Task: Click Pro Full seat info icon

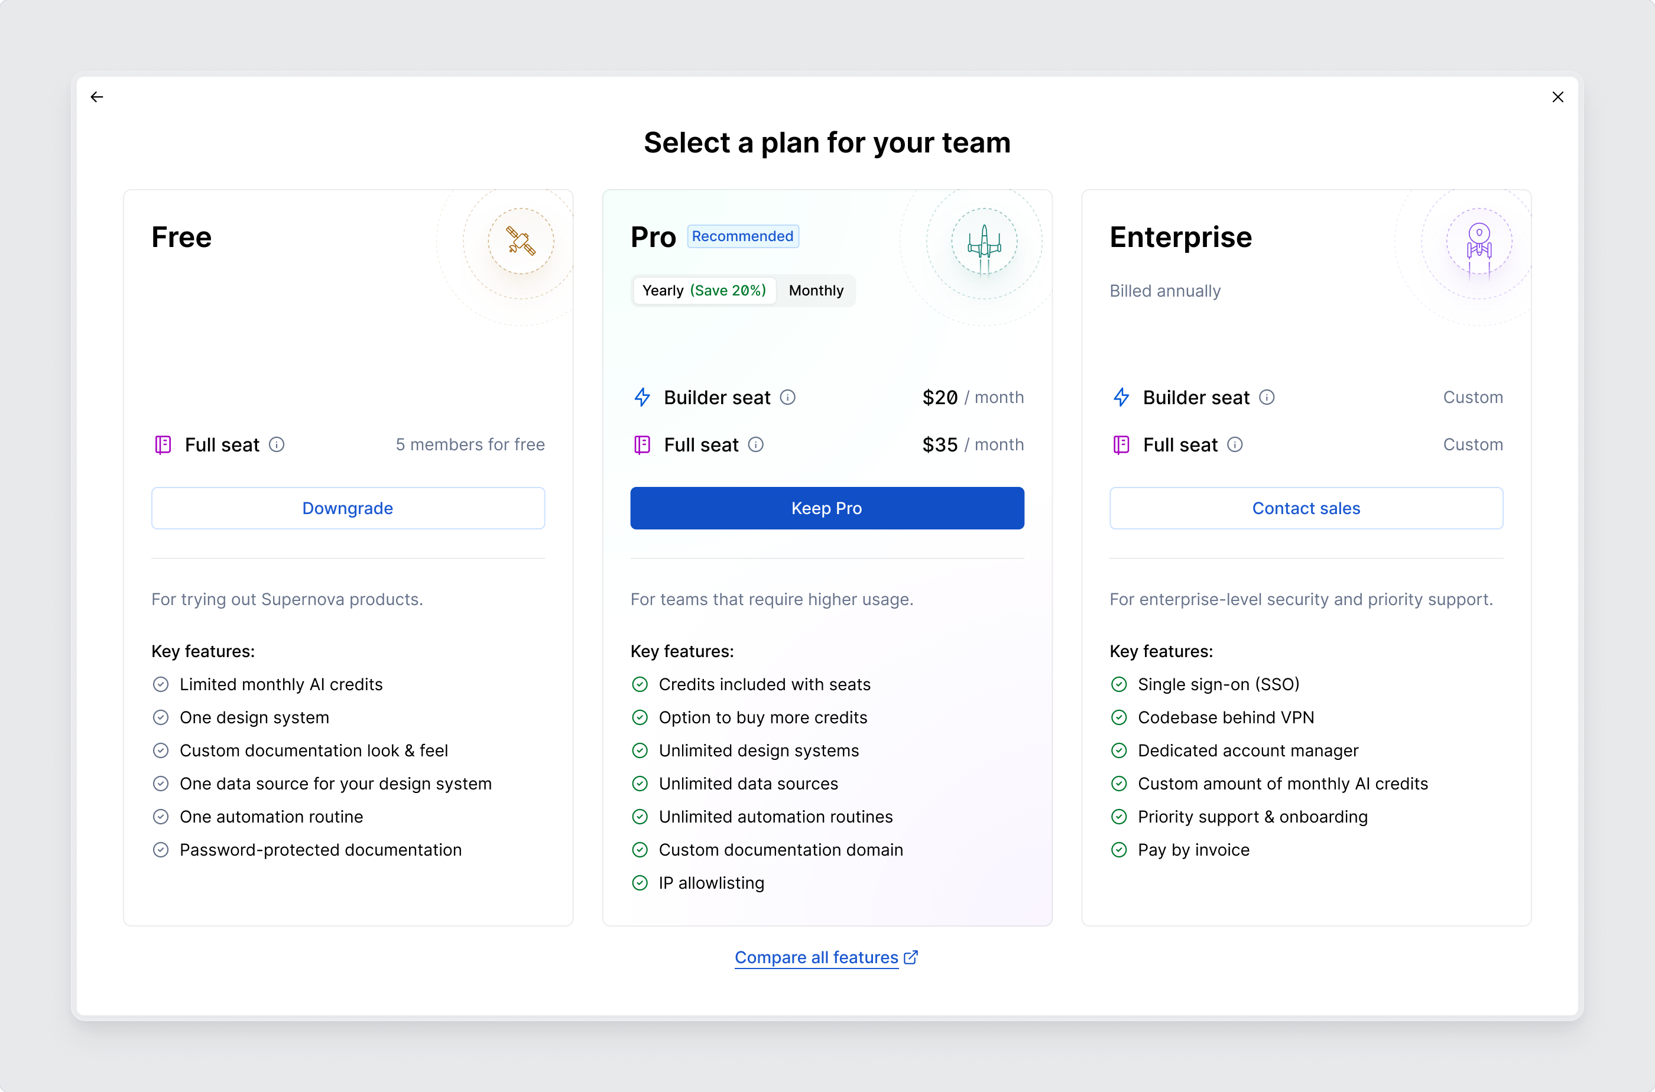Action: (x=756, y=444)
